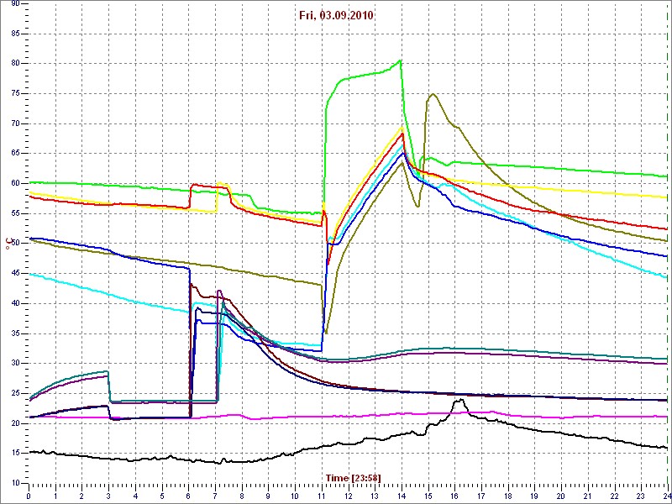Screen dimensions: 672x504
Task: Click the '°C' unit label on the vertical axis
Action: tap(8, 244)
